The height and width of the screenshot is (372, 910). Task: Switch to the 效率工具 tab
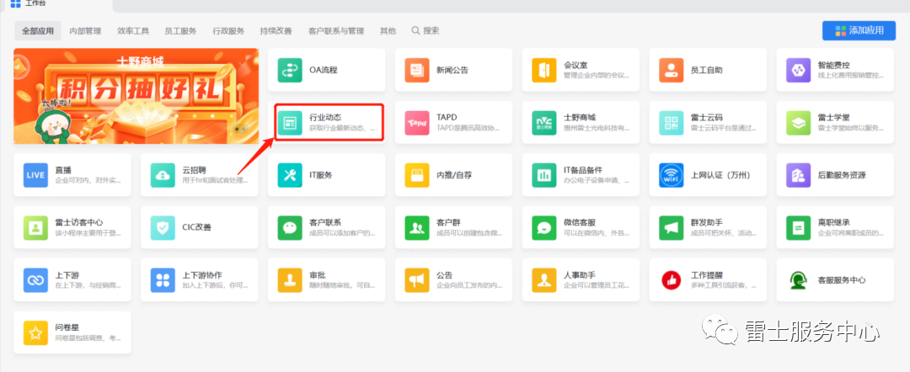click(133, 30)
